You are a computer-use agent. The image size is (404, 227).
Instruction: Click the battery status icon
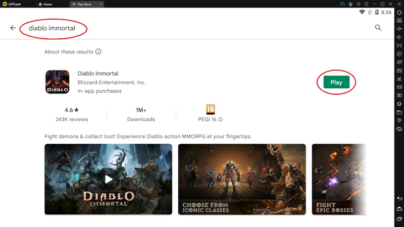[x=377, y=12]
